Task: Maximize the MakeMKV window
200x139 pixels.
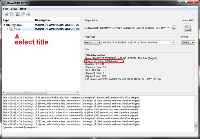Action: tap(186, 2)
